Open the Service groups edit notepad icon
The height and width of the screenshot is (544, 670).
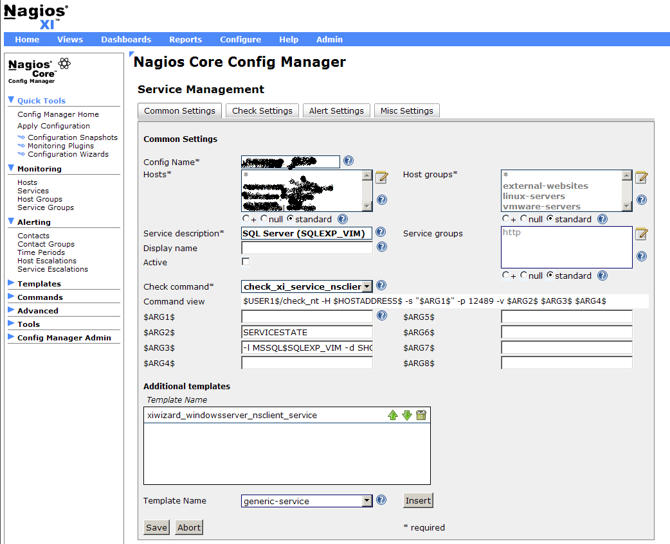pos(641,234)
